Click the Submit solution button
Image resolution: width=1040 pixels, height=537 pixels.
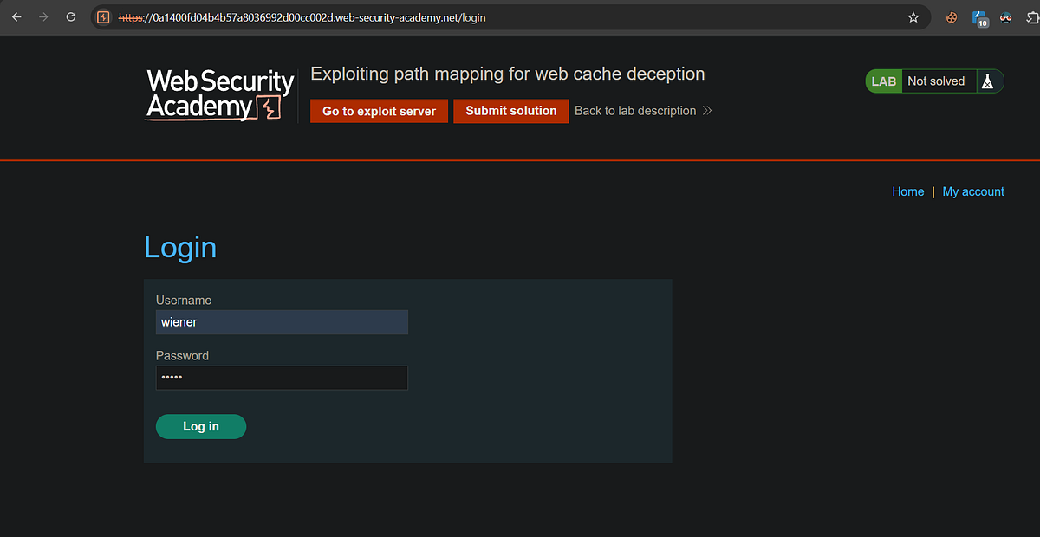pos(511,111)
